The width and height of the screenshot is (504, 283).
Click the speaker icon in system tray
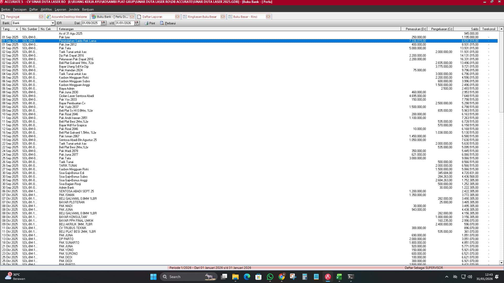pos(470,277)
